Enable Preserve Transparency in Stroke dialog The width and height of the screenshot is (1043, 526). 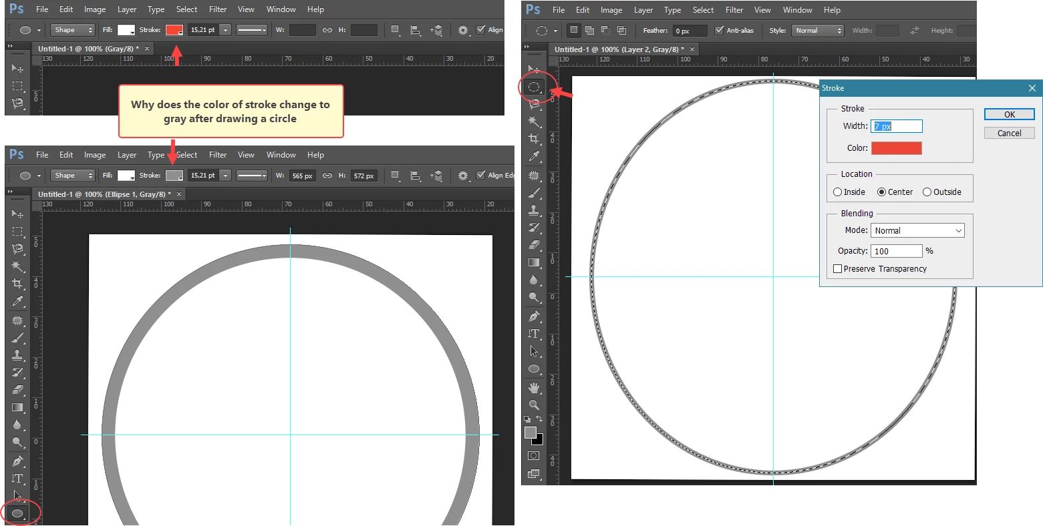click(837, 269)
